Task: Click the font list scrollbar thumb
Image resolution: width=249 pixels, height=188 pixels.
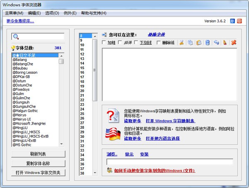Action: (61, 61)
